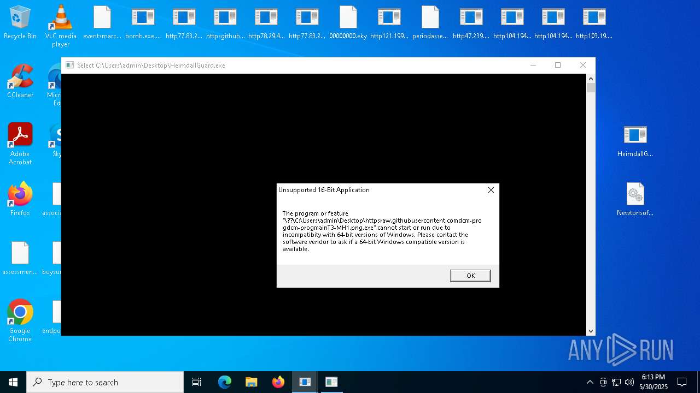Click OK in the Unsupported 16-Bit Application dialog

click(x=470, y=276)
